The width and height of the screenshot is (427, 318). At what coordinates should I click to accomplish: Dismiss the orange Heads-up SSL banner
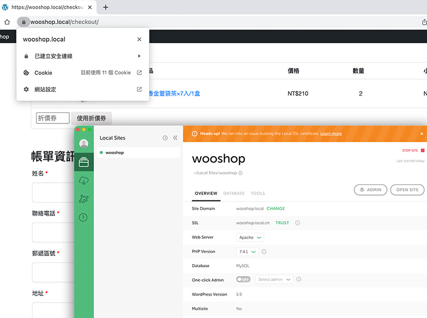(x=422, y=134)
